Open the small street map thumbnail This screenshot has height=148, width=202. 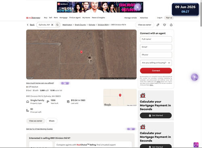pyautogui.click(x=120, y=97)
